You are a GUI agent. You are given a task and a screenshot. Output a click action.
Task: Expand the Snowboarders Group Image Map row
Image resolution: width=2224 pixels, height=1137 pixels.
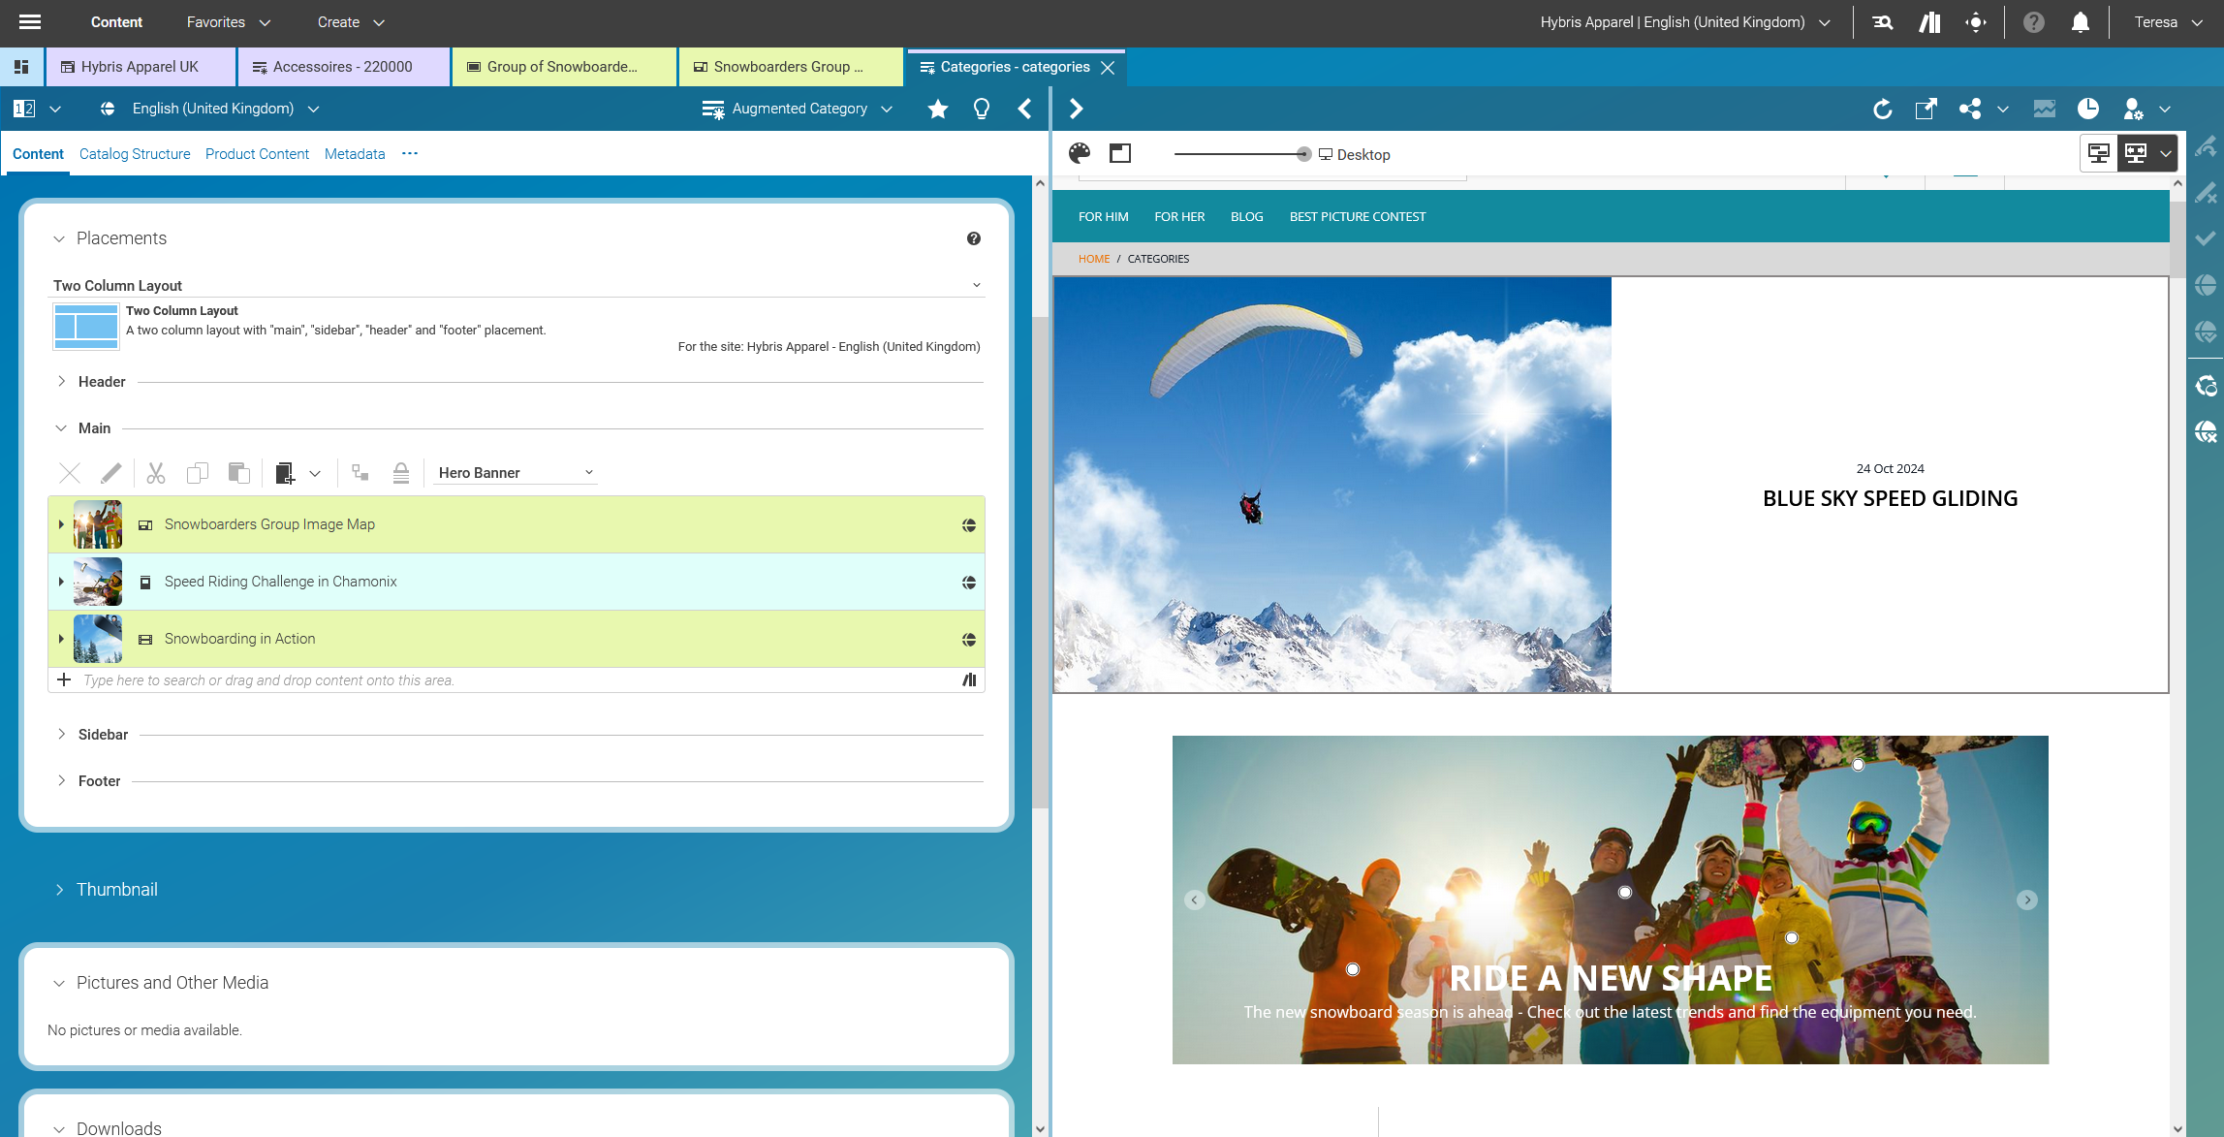[x=61, y=524]
